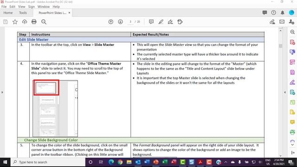Image resolution: width=297 pixels, height=167 pixels.
Task: Go to previous page with up arrow
Action: click(x=111, y=22)
